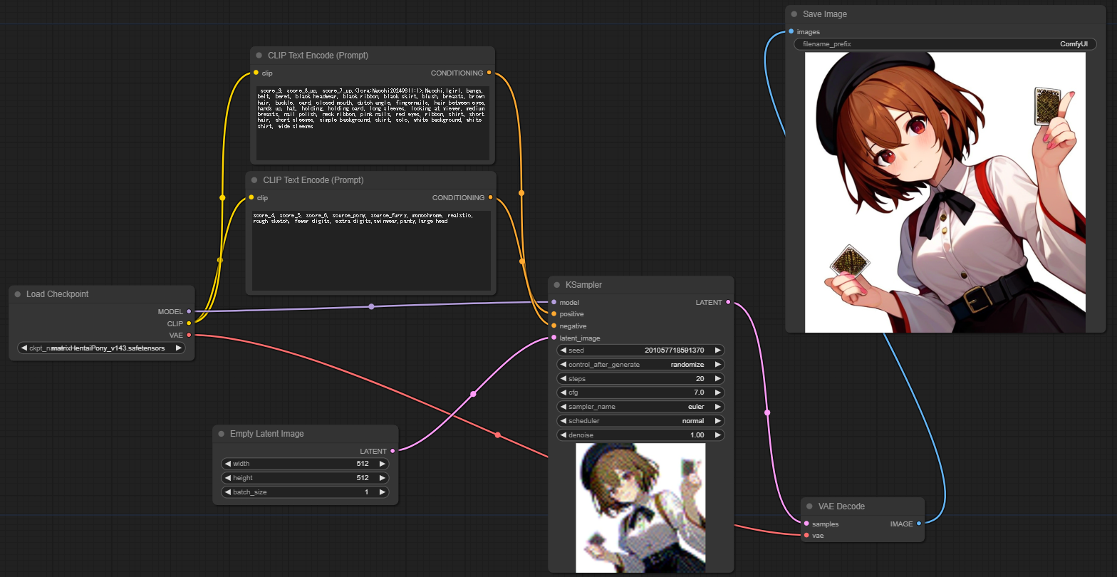Click the KSampler LATENT output socket
Viewport: 1117px width, 577px height.
[728, 302]
